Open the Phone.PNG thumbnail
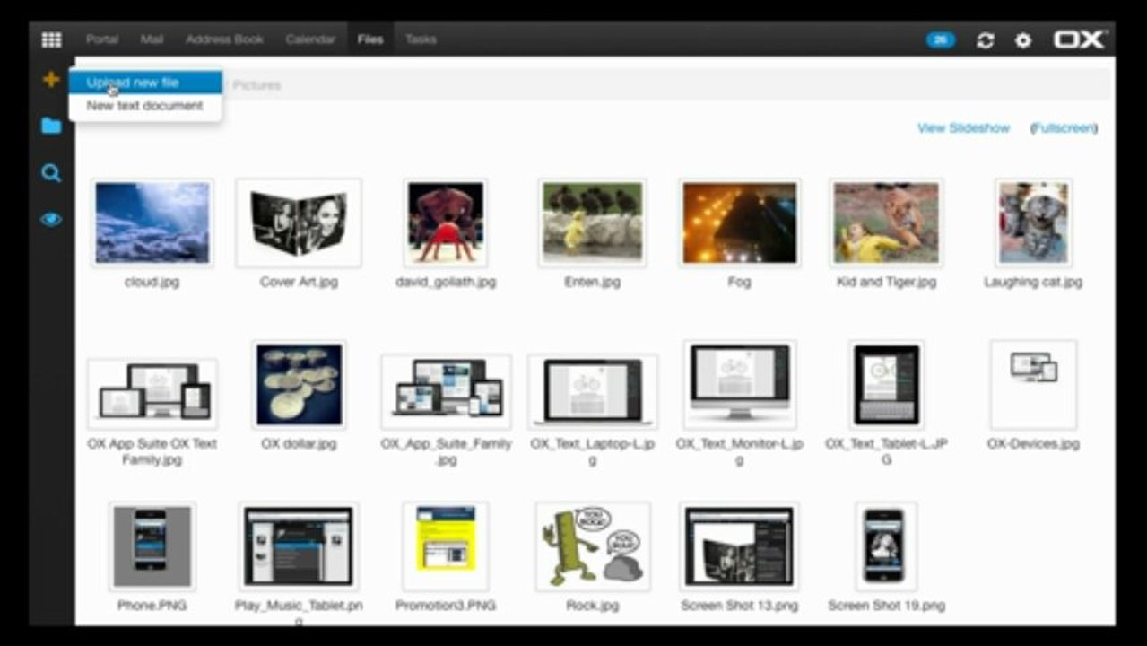Viewport: 1147px width, 646px height. 152,546
